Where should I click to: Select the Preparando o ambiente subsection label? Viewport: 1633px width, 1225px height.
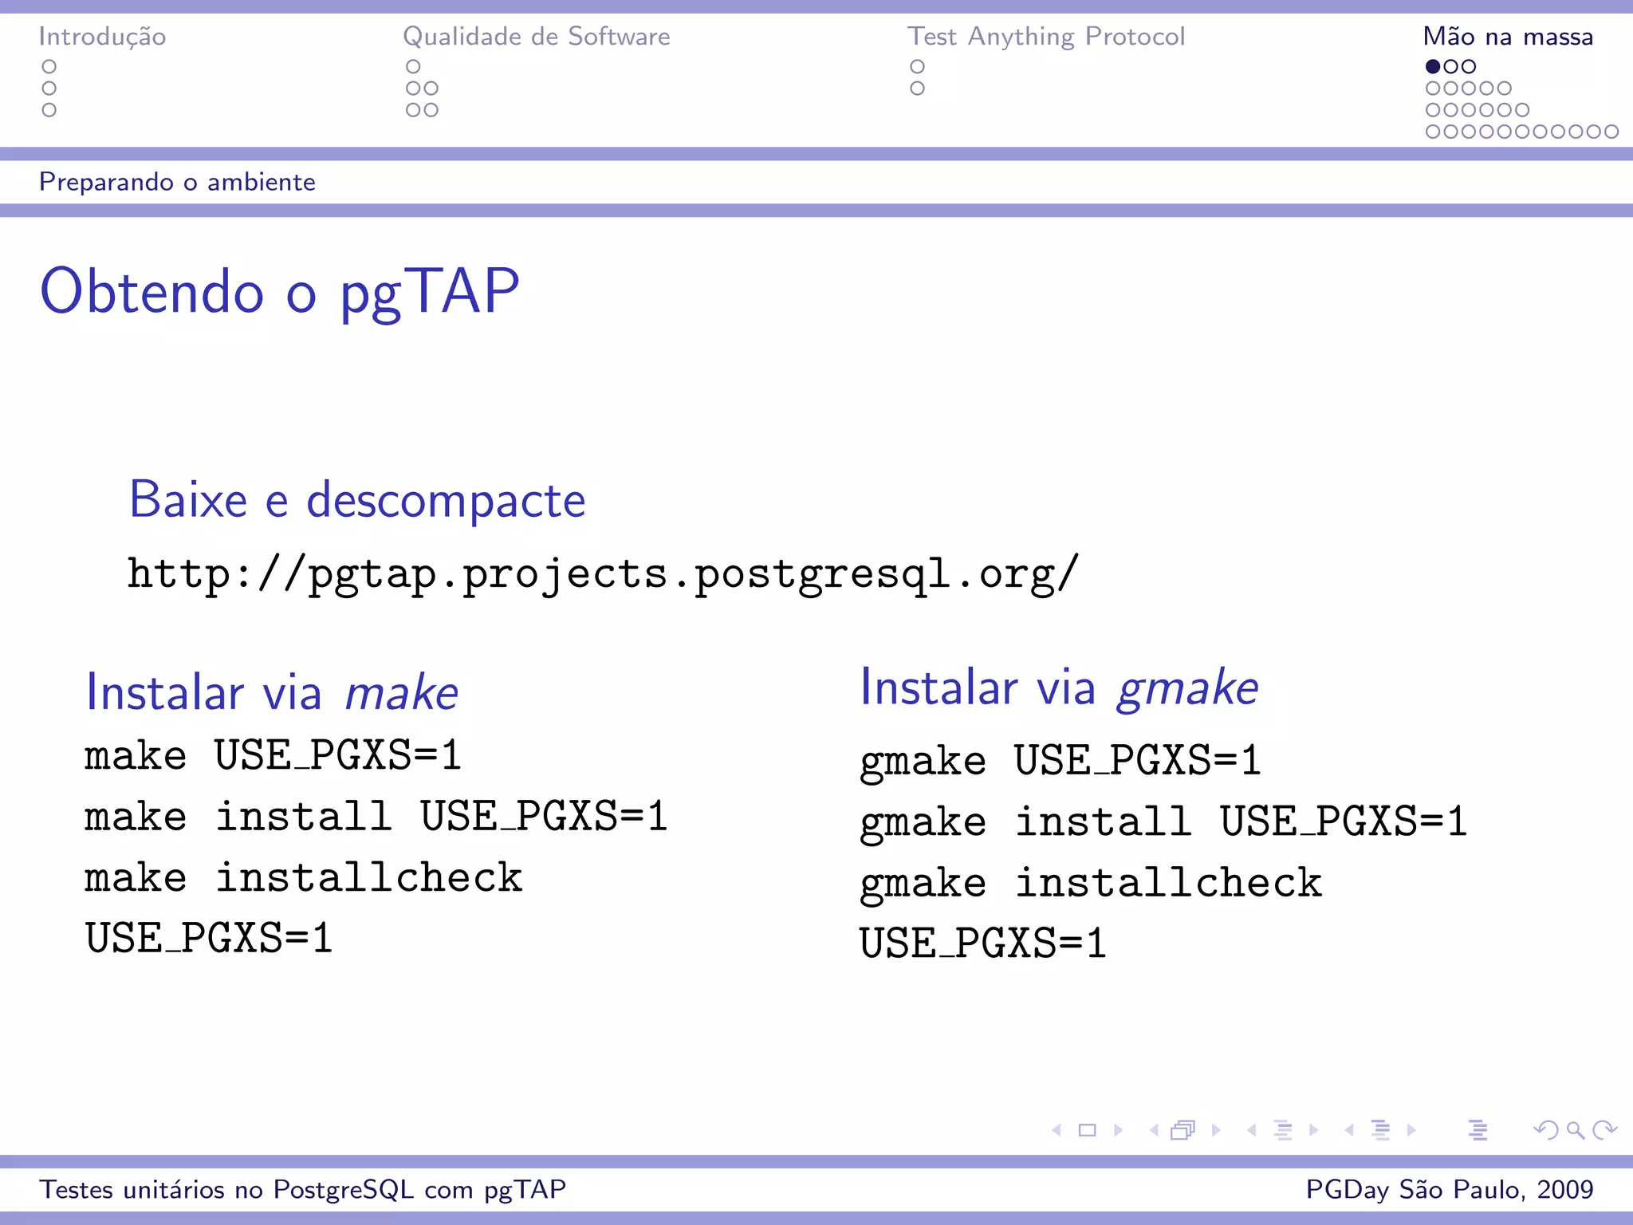click(178, 182)
